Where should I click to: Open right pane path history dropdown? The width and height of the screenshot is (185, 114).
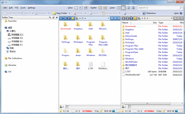tap(171, 18)
